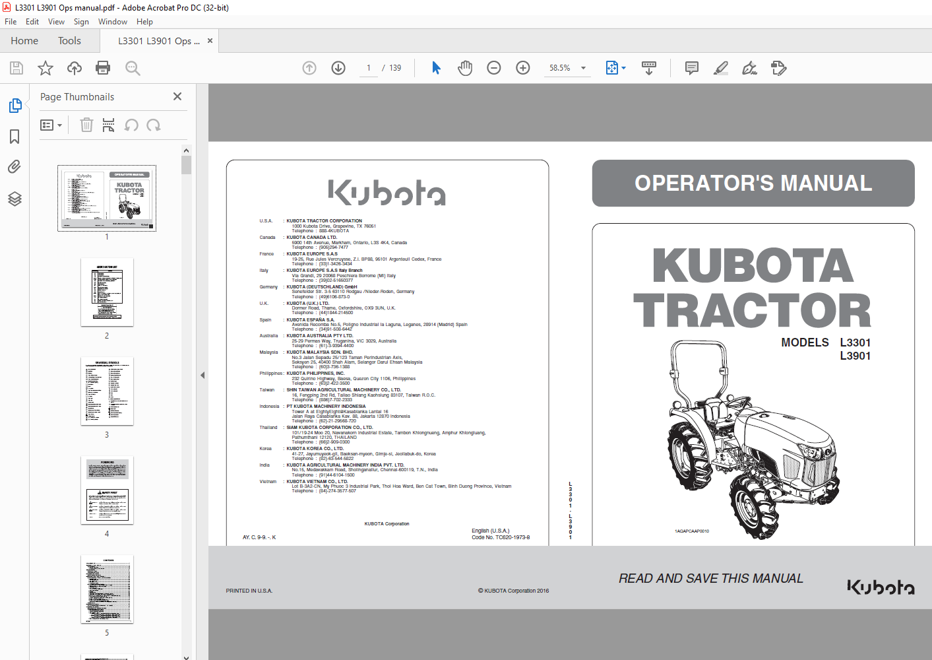The image size is (932, 660).
Task: Click the 58.5% zoom value field
Action: coord(560,68)
